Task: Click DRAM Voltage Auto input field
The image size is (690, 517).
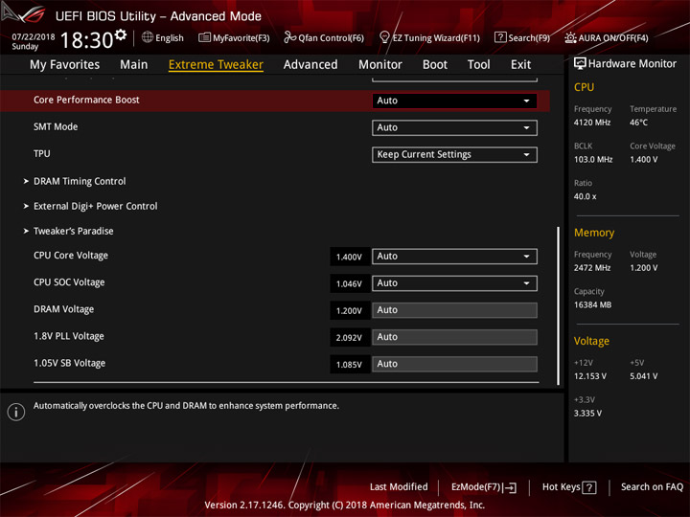Action: pyautogui.click(x=454, y=310)
